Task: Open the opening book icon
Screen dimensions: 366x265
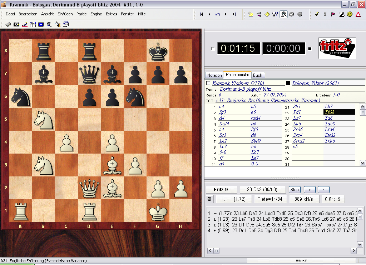Action: coord(16,24)
